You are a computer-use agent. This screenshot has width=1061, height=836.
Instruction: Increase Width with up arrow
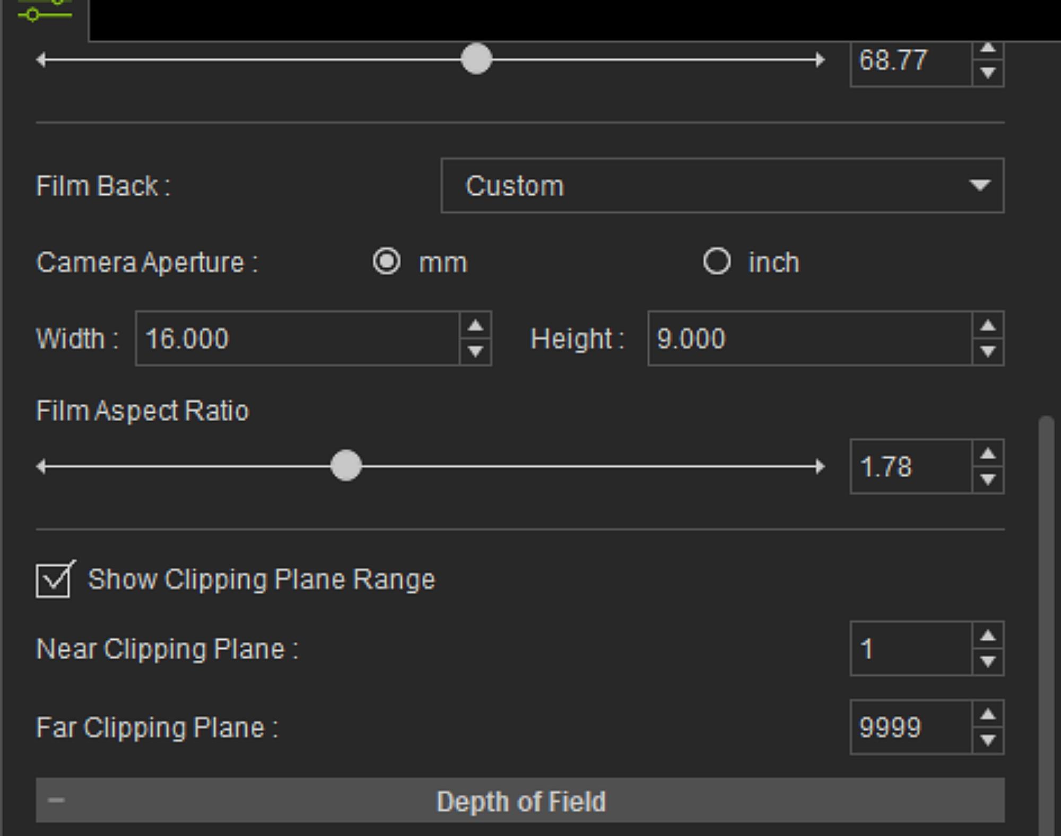pyautogui.click(x=476, y=325)
